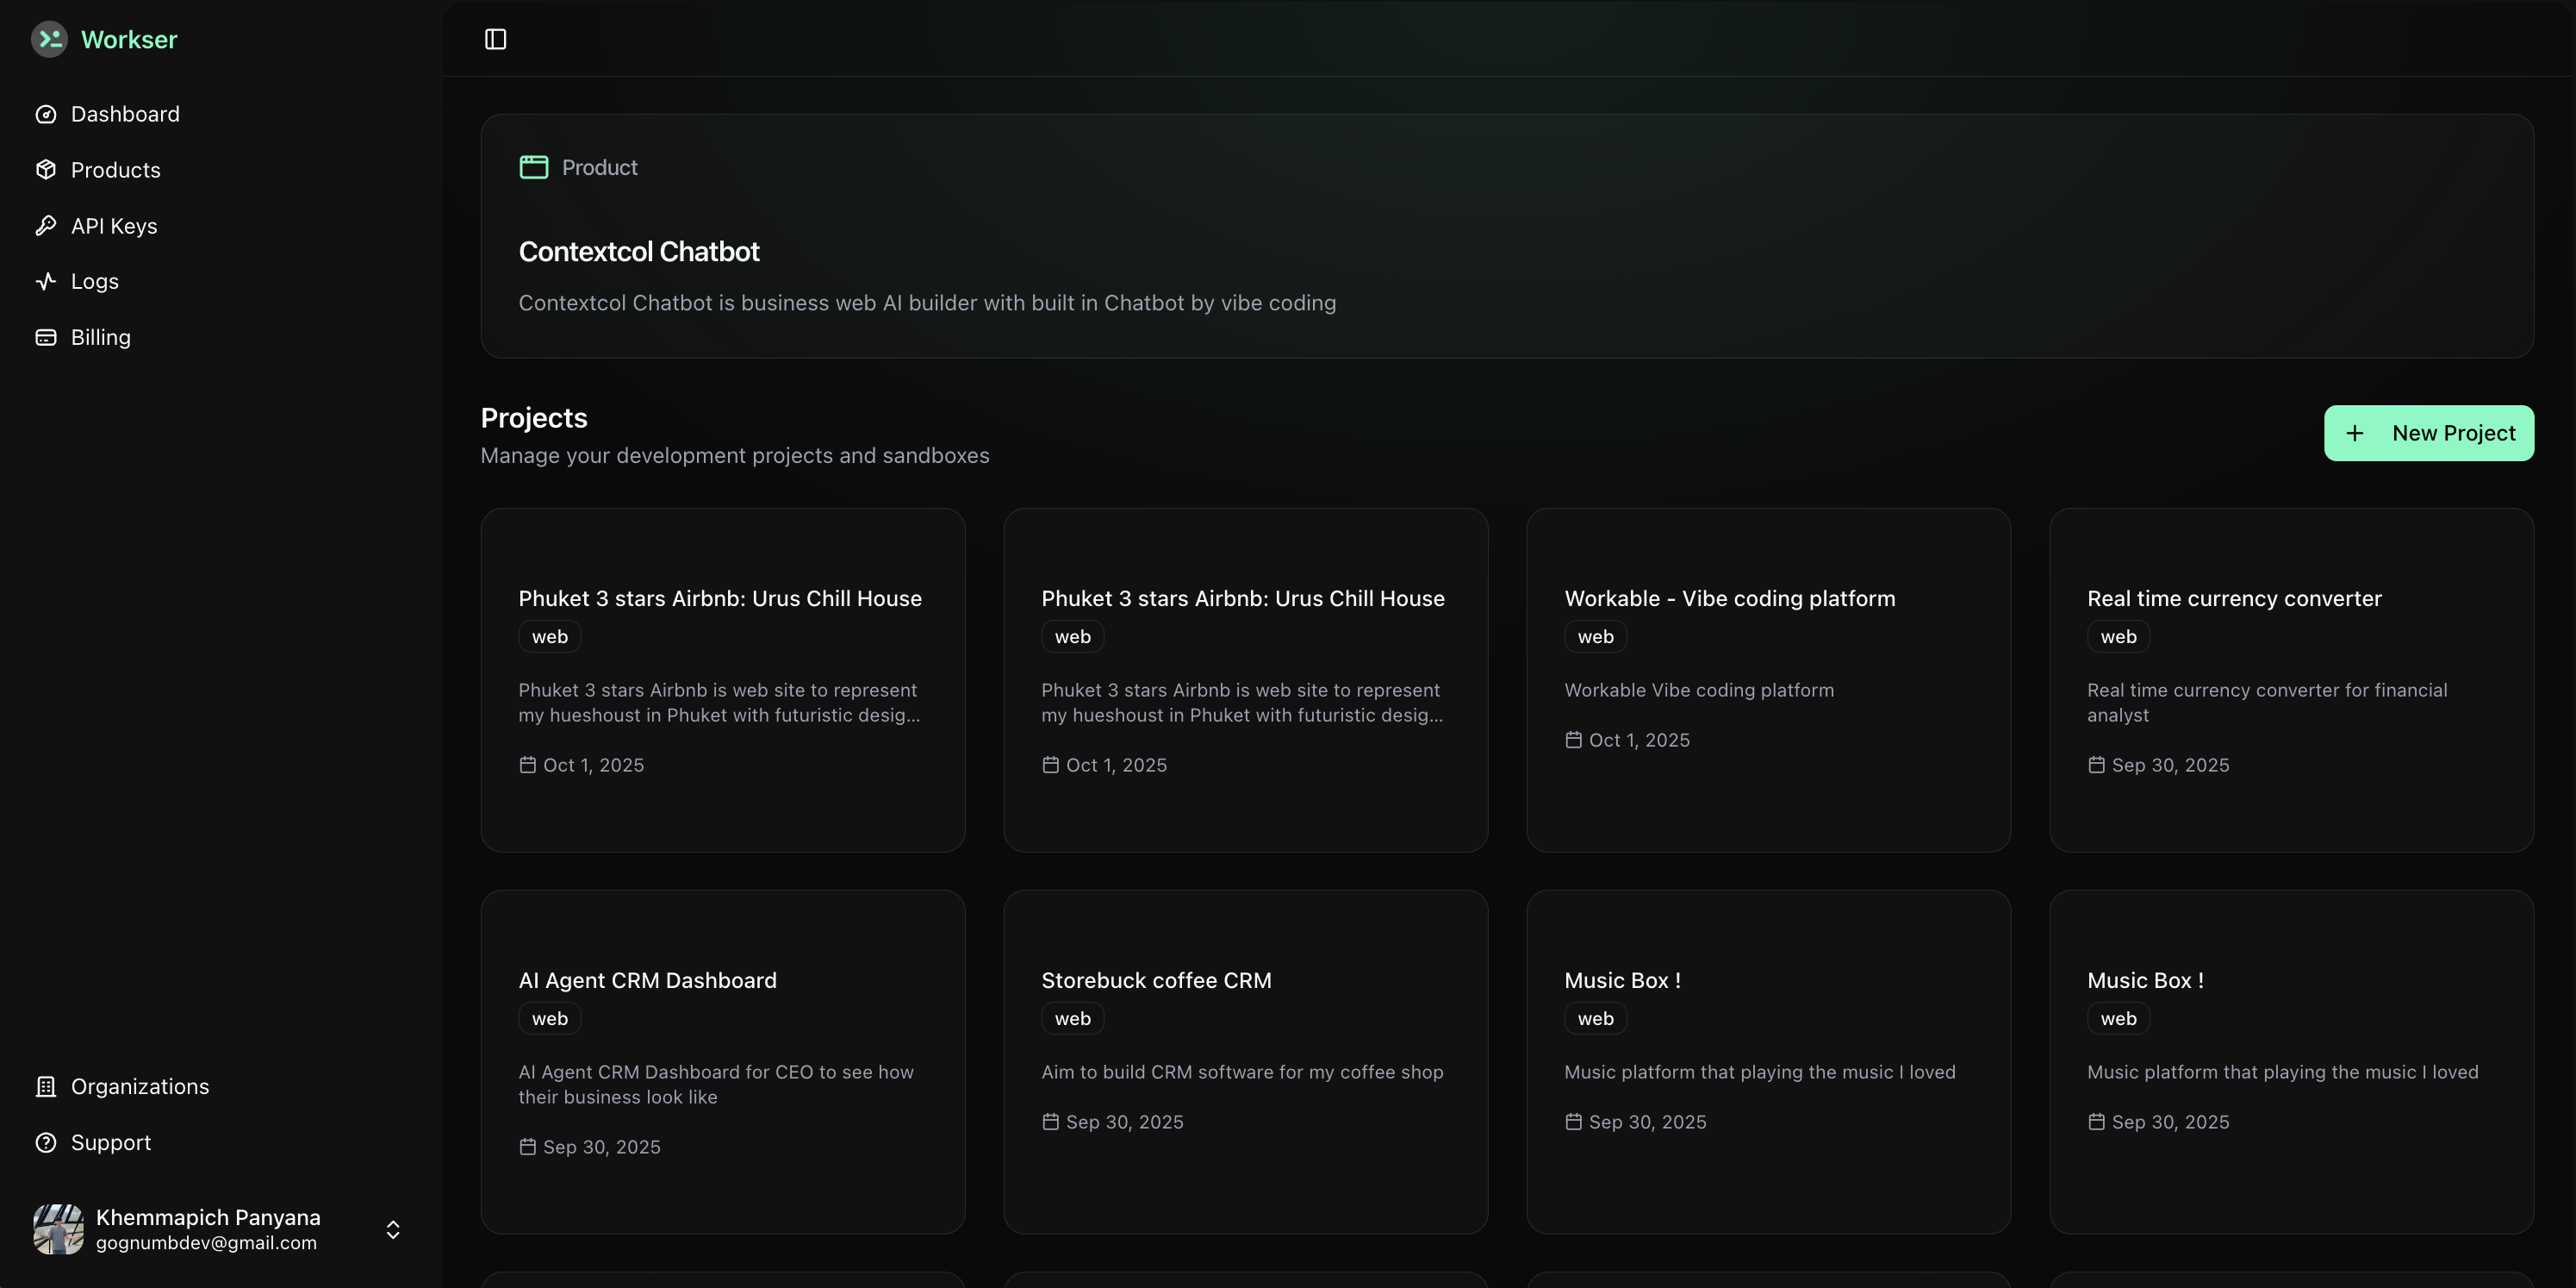The image size is (2576, 1288).
Task: Open the AI Agent CRM Dashboard project
Action: 647,981
